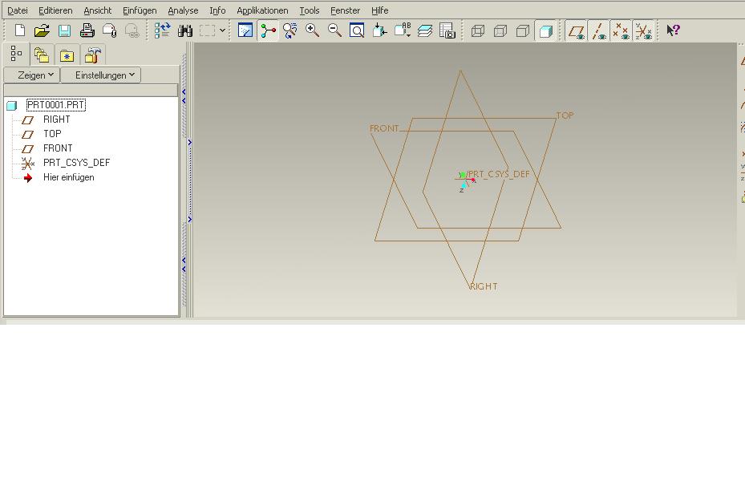Toggle the spin center display
The height and width of the screenshot is (494, 745).
[268, 30]
